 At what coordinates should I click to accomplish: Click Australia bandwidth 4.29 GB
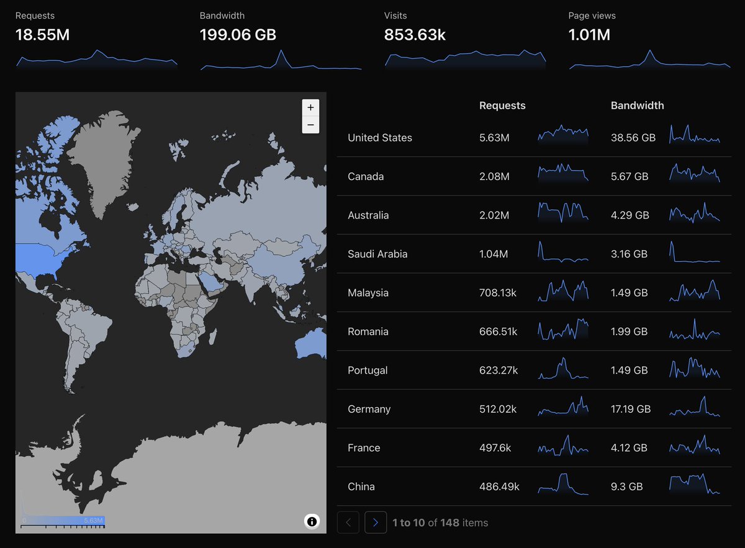(630, 215)
